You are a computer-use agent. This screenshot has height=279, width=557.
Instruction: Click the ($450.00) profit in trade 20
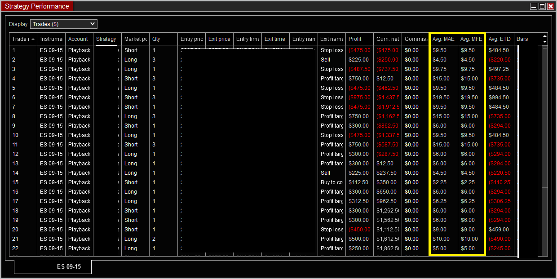pyautogui.click(x=359, y=230)
